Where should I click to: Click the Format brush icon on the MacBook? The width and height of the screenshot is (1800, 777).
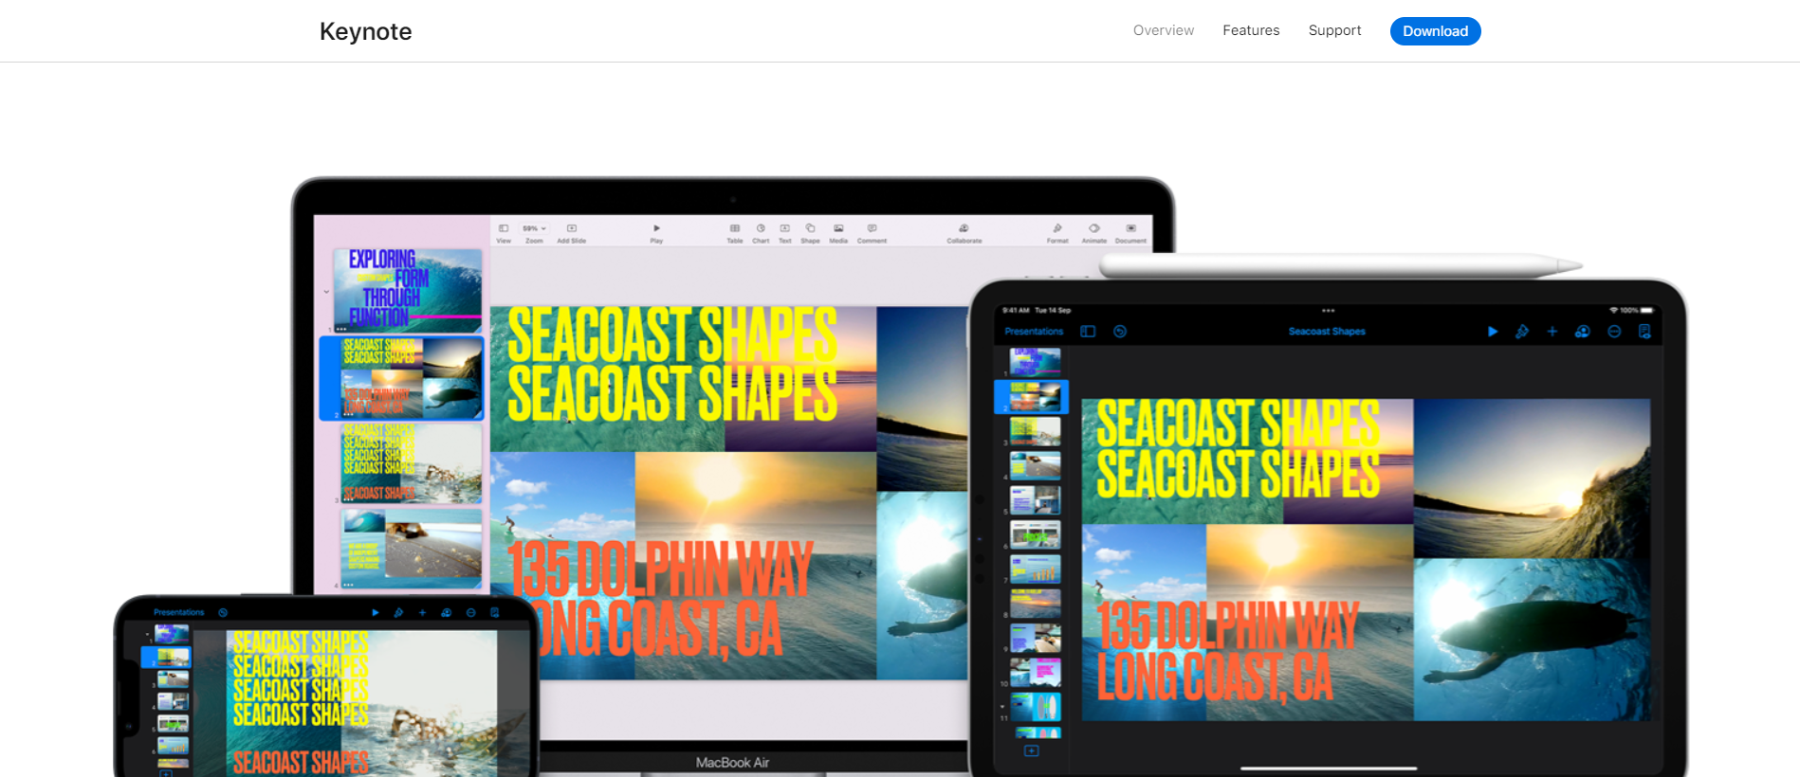tap(1057, 228)
